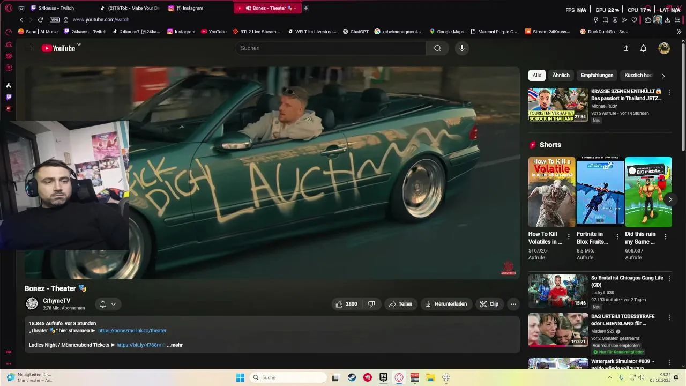Open the CrhymeTV channel name
This screenshot has width=686, height=386.
56,301
